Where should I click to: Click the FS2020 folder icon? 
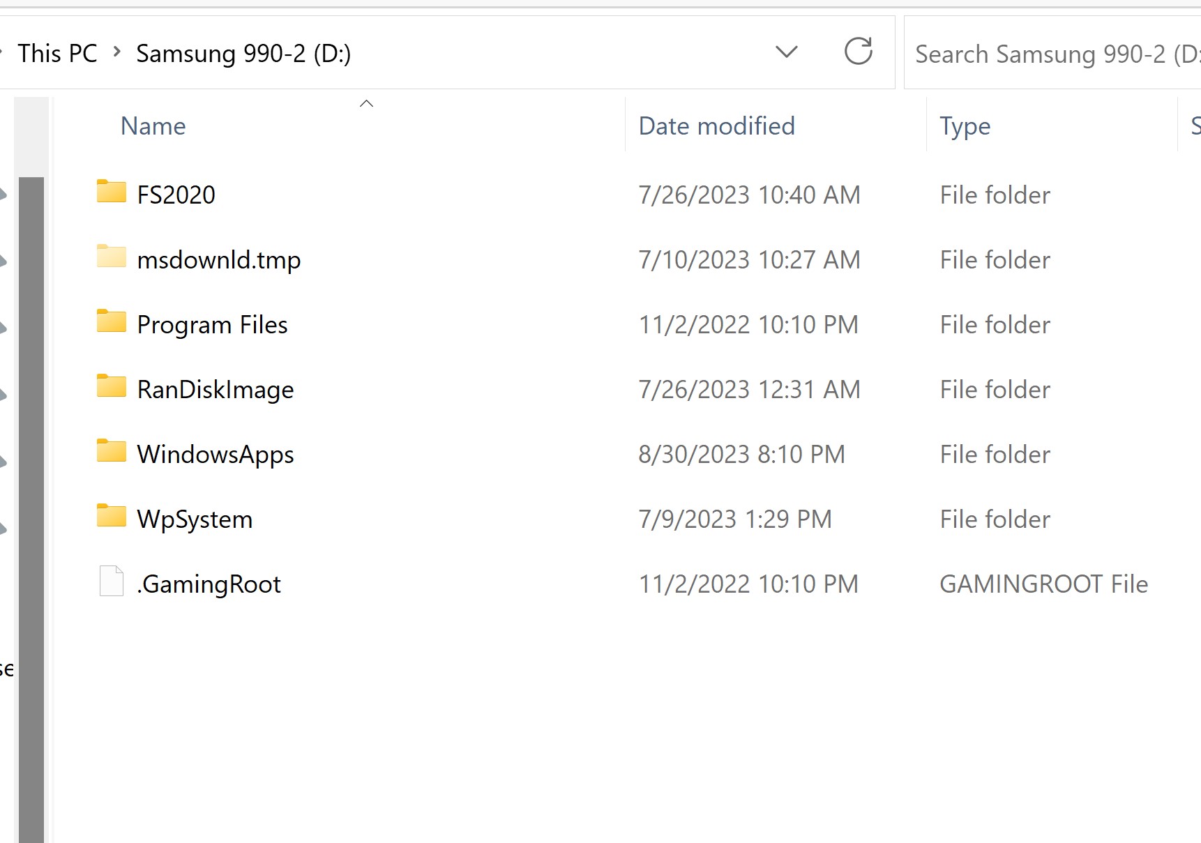tap(112, 191)
